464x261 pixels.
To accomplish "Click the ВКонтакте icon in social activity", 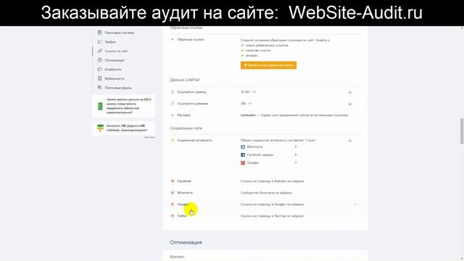I will (243, 146).
